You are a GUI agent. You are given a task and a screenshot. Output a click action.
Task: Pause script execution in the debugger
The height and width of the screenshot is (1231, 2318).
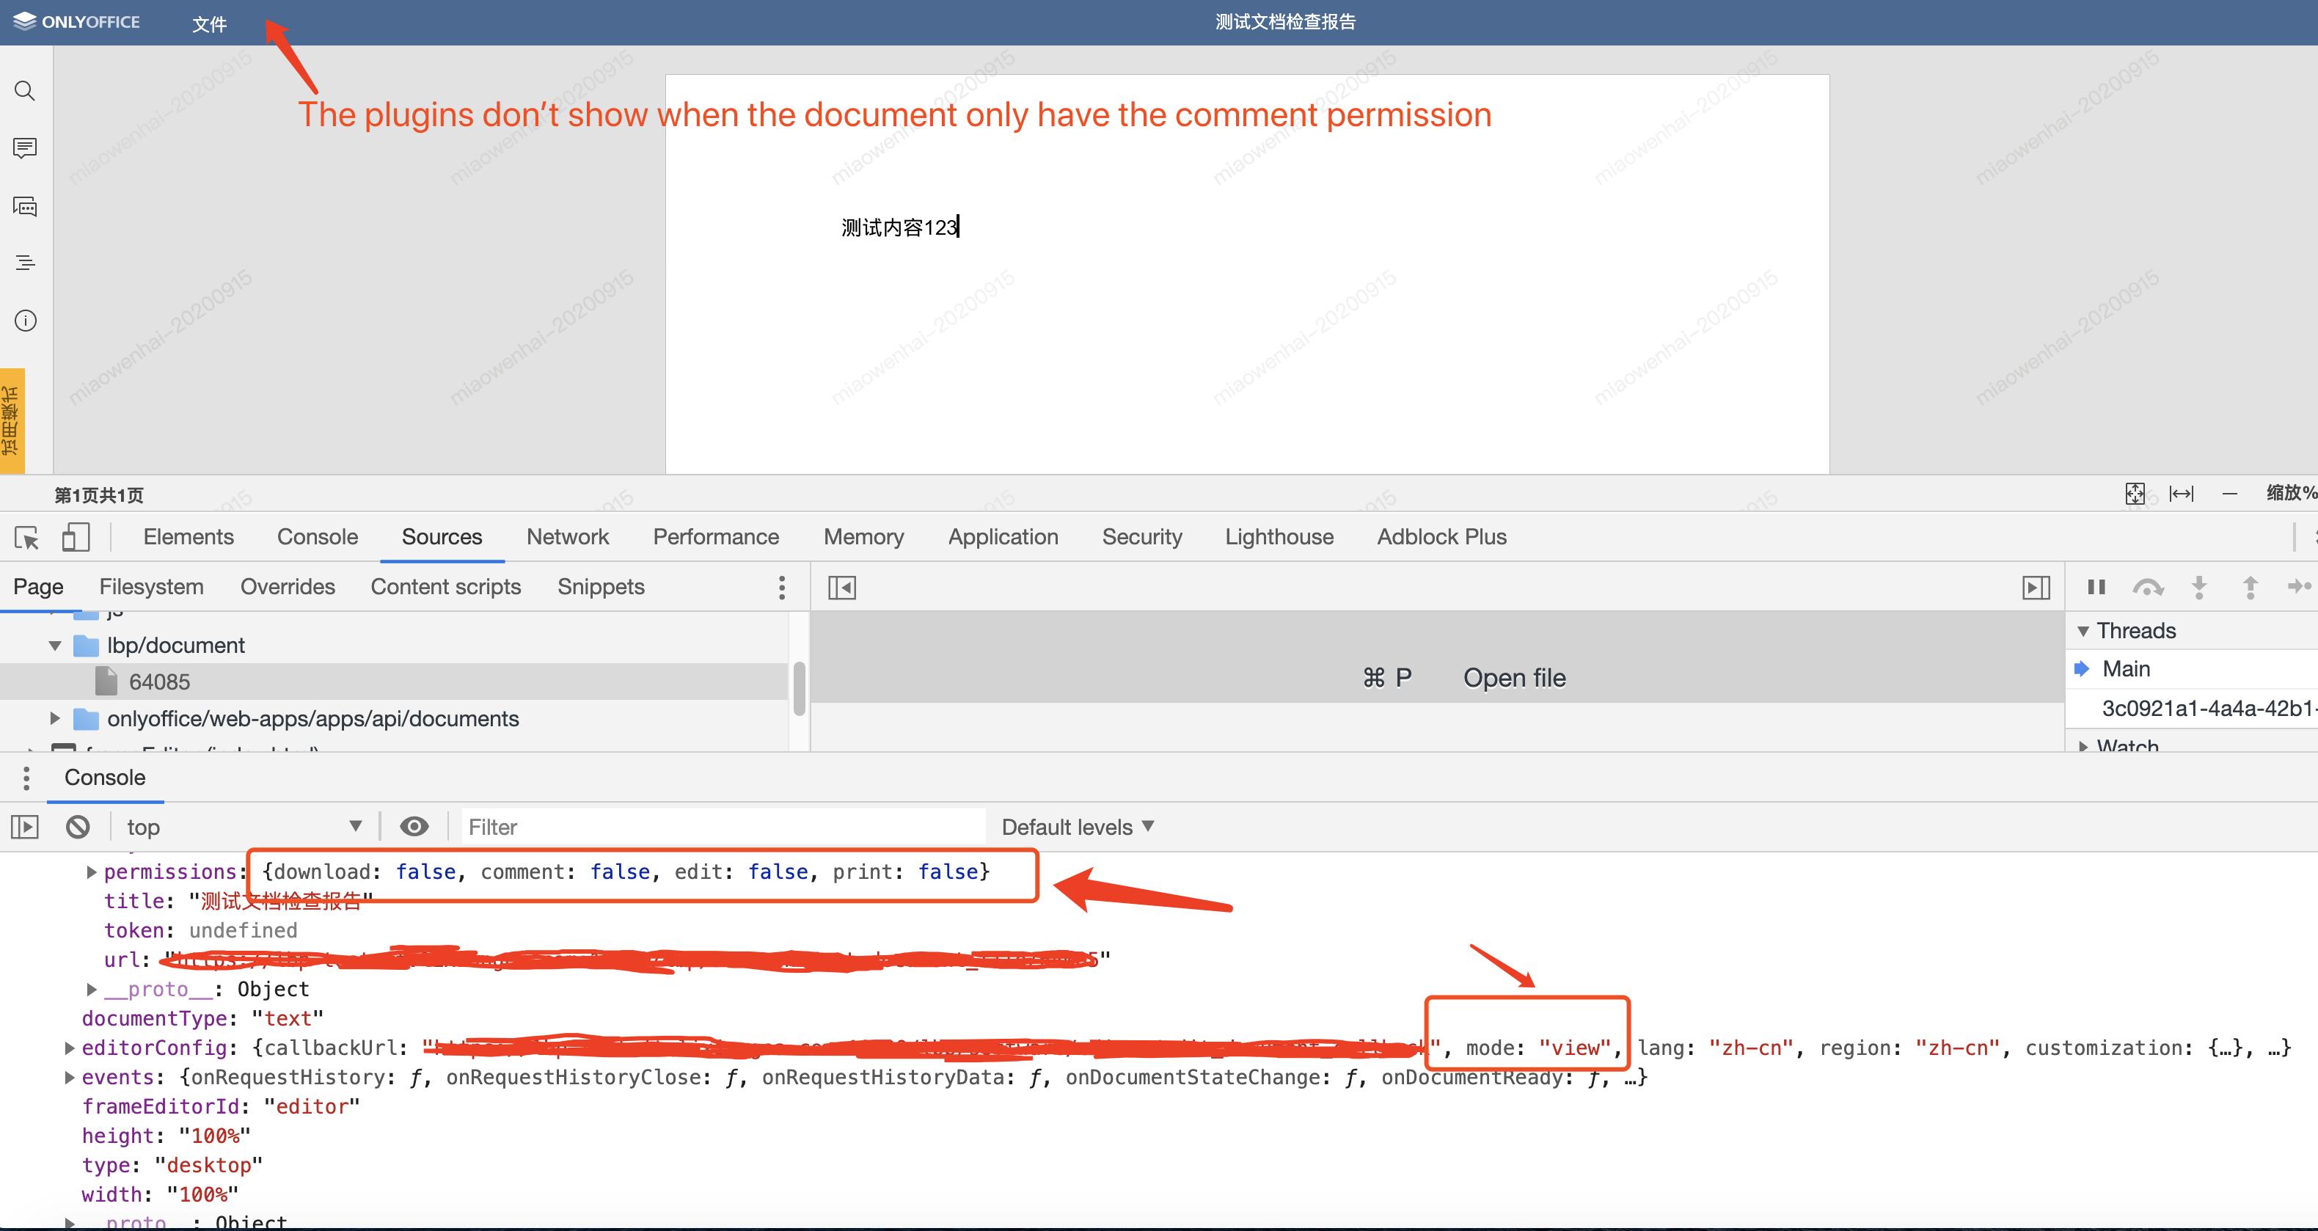[x=2095, y=587]
